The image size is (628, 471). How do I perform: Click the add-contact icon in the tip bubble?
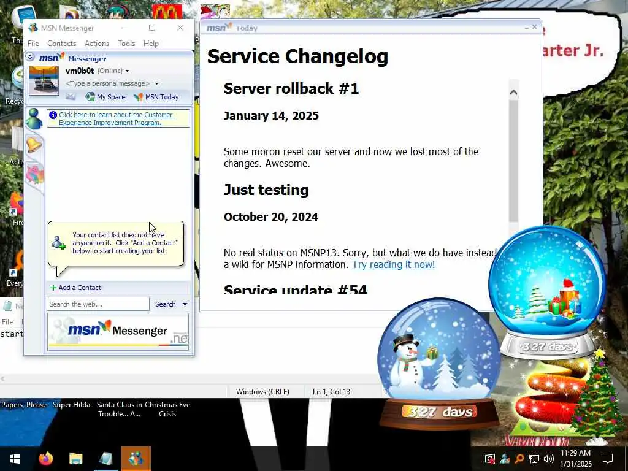click(58, 243)
